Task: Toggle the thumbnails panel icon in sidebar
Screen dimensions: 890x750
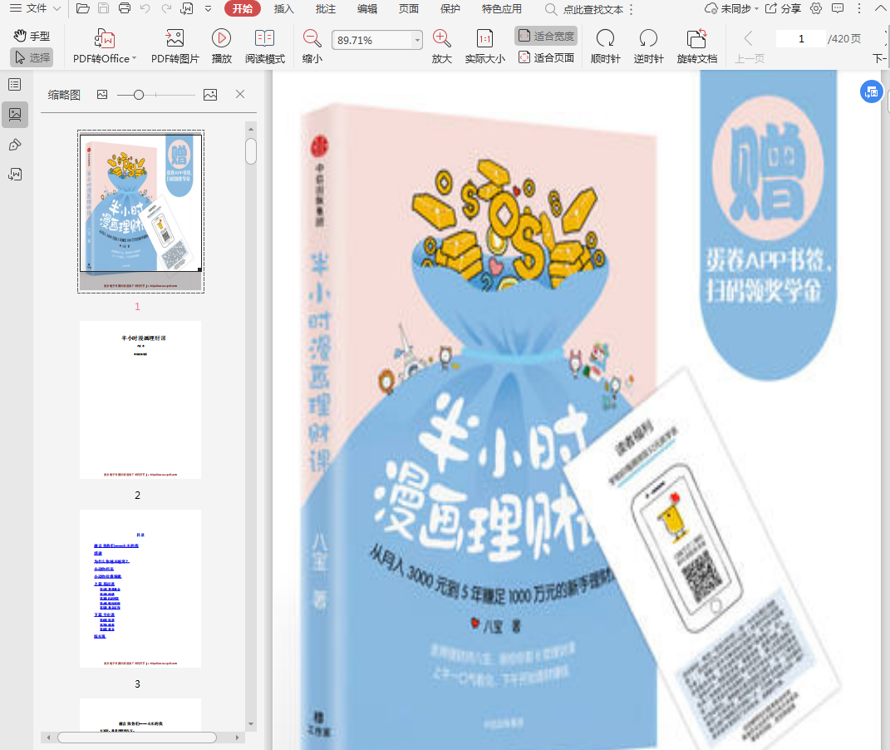Action: [x=15, y=115]
